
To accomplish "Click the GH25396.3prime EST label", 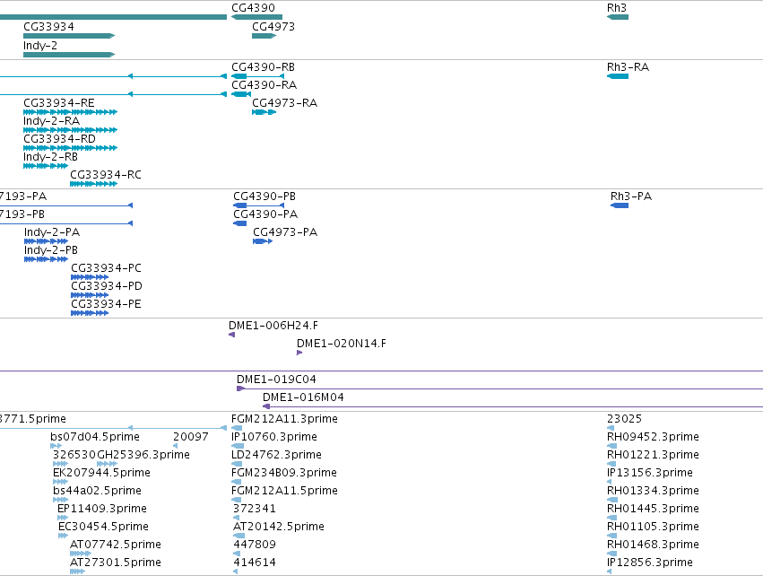I will [x=143, y=455].
